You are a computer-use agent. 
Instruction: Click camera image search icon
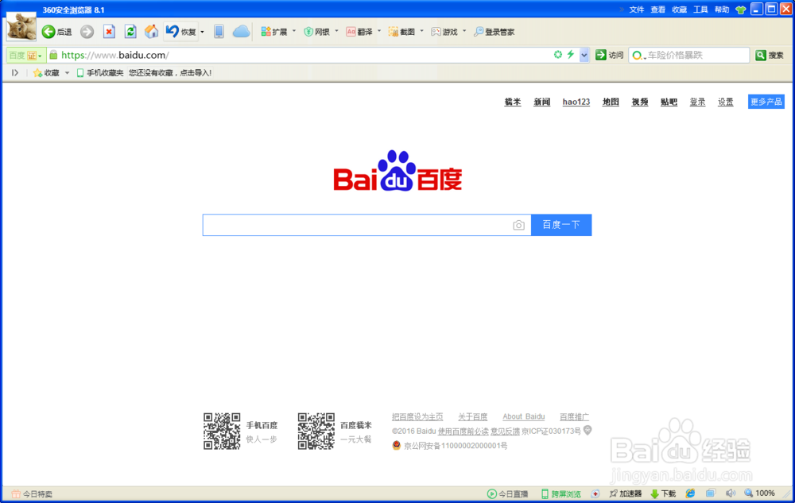coord(518,226)
